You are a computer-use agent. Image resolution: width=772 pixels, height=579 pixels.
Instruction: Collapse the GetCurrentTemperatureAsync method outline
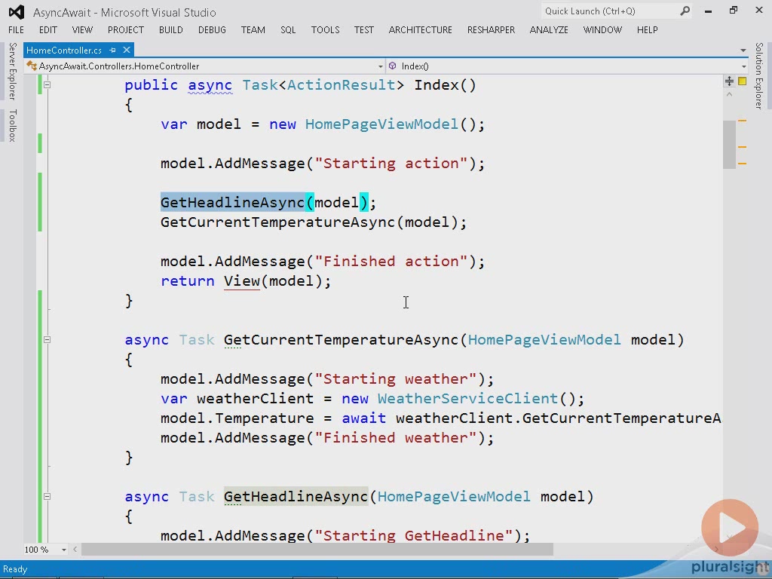(x=47, y=339)
